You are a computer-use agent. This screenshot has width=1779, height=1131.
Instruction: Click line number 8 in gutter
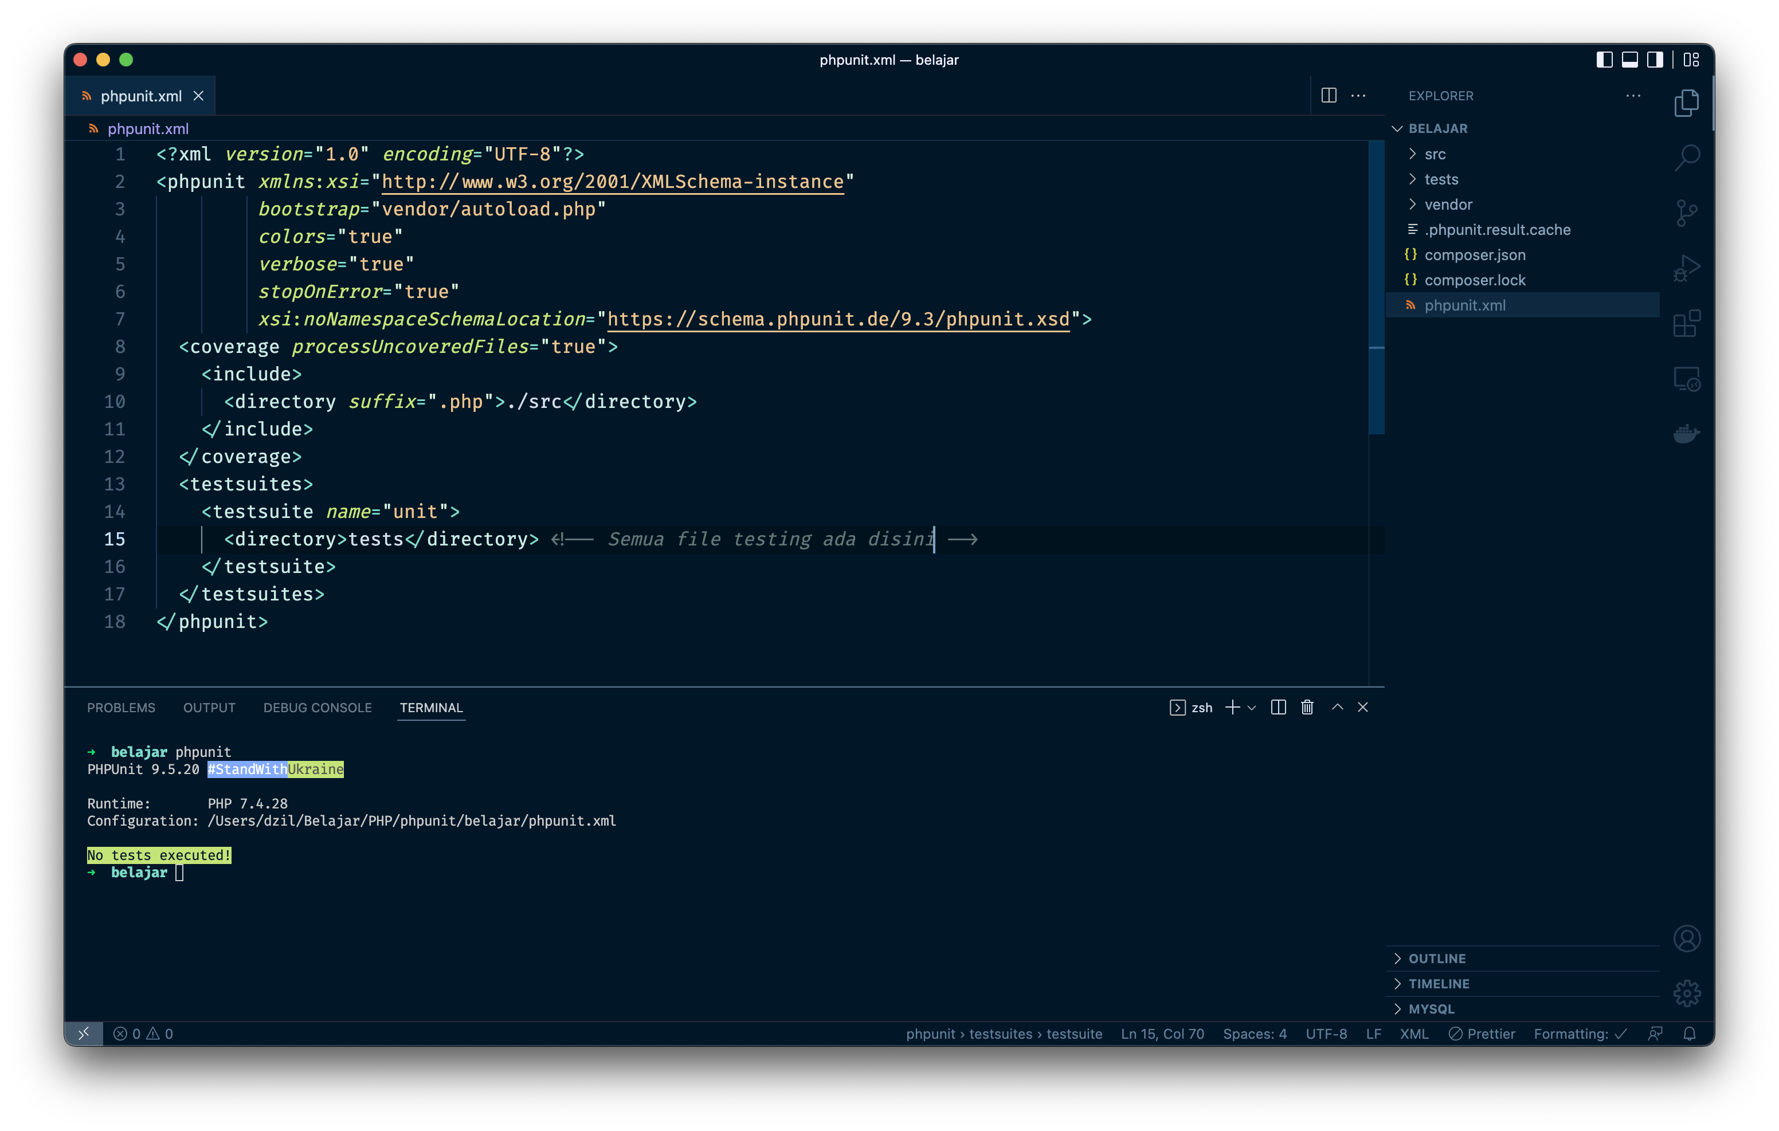pyautogui.click(x=120, y=347)
